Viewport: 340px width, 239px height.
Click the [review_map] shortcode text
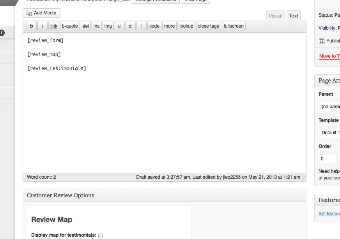click(x=44, y=54)
